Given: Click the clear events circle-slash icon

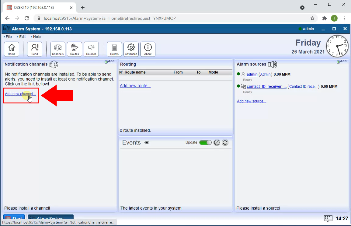Looking at the screenshot, I should pos(217,143).
